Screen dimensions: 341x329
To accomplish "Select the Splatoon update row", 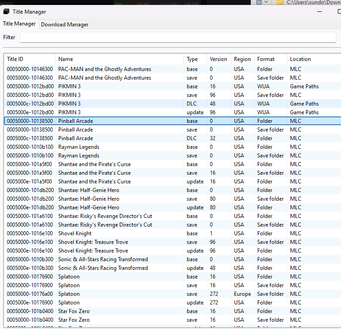I will [173, 303].
